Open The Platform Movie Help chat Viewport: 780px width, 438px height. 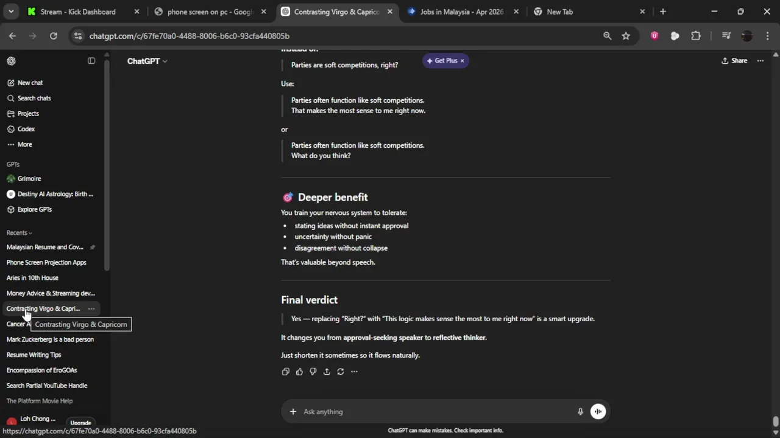tap(40, 401)
